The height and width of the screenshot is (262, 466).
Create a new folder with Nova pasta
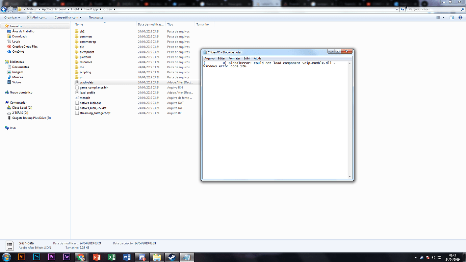click(96, 17)
